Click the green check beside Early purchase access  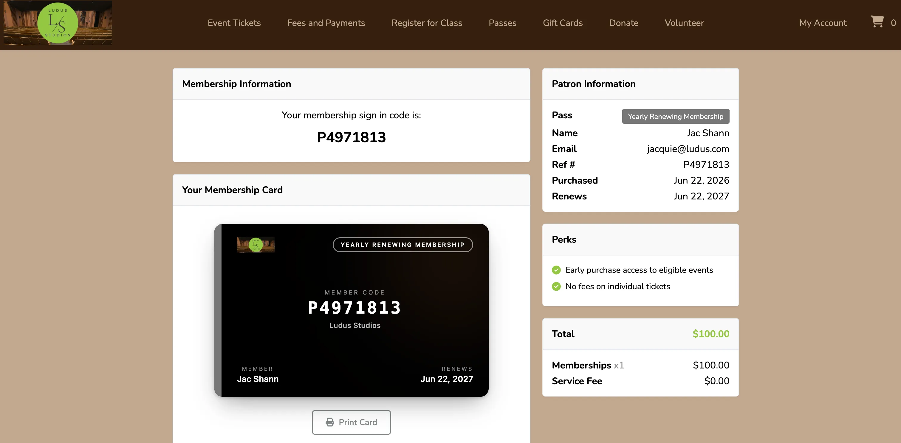coord(556,270)
